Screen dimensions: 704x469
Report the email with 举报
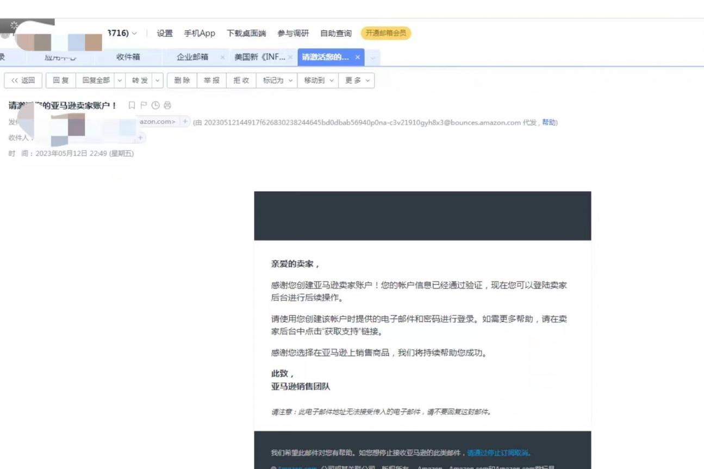click(211, 80)
